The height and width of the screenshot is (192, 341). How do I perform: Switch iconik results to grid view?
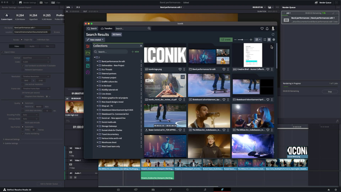tap(269, 40)
